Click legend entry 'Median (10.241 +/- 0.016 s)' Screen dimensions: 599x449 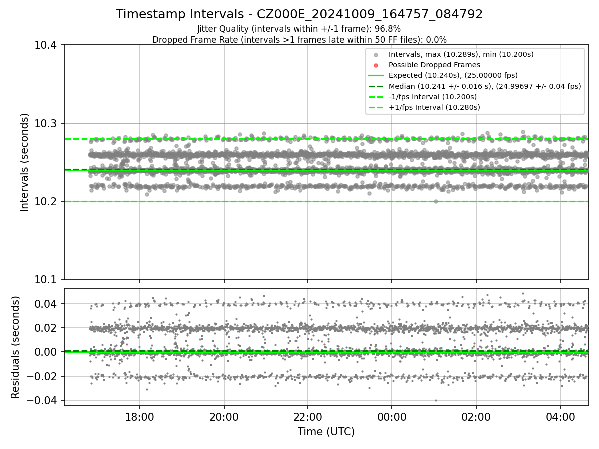pyautogui.click(x=485, y=86)
